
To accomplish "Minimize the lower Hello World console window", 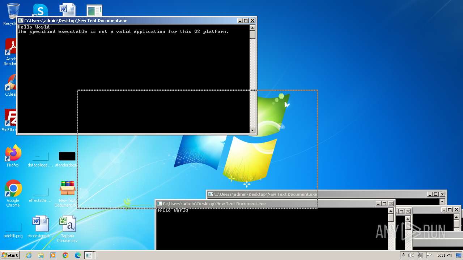I will point(378,204).
